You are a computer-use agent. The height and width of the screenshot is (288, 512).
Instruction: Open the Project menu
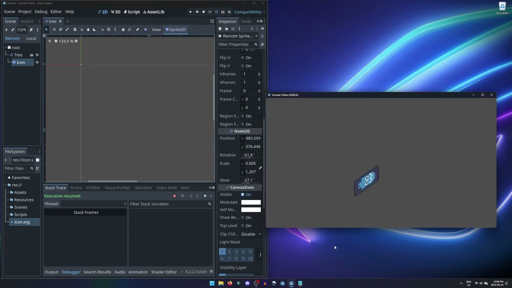click(25, 12)
